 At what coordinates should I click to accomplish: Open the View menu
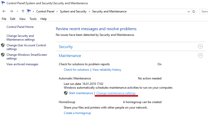pyautogui.click(x=22, y=19)
